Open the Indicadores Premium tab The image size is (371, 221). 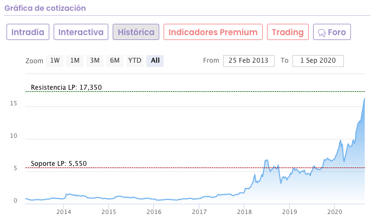pos(213,32)
